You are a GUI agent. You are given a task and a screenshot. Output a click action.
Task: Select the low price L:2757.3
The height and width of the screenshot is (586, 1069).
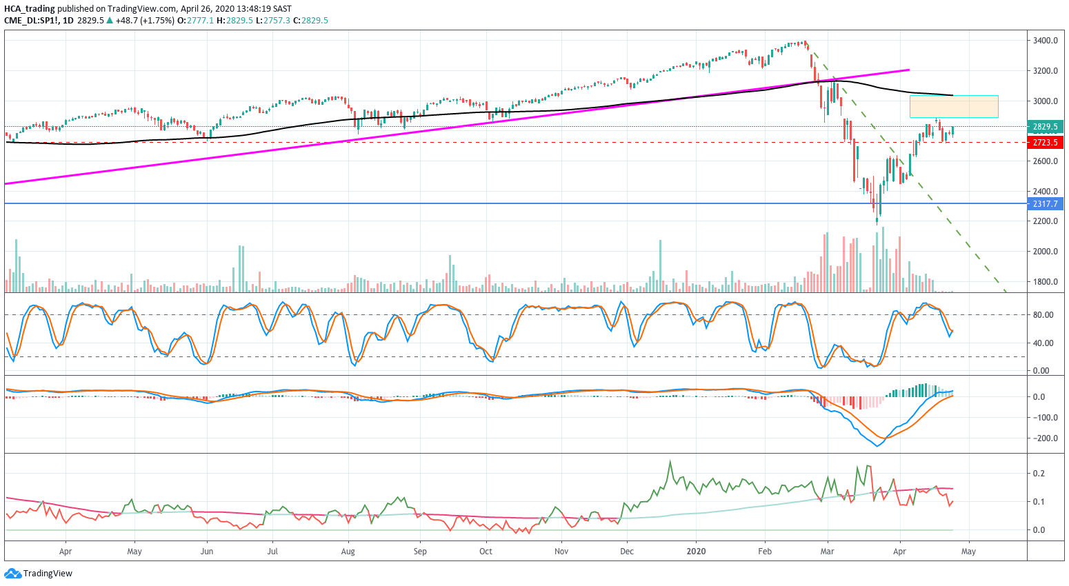pyautogui.click(x=273, y=21)
